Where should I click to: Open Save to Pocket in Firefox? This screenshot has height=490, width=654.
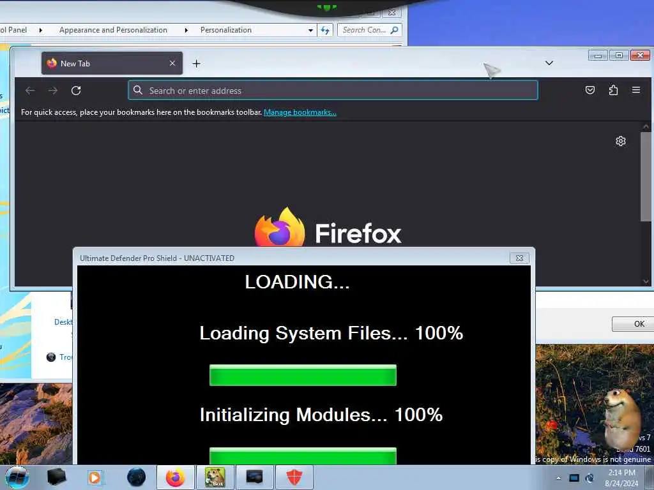tap(589, 90)
